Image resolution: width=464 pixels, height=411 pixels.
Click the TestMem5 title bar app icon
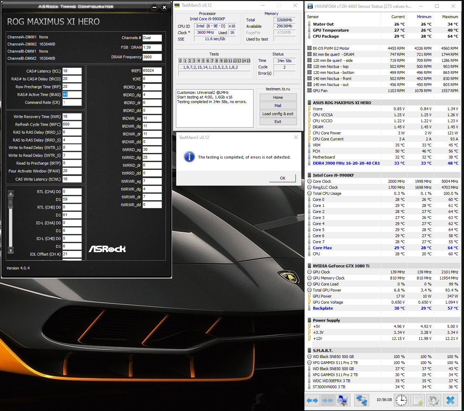click(x=177, y=5)
